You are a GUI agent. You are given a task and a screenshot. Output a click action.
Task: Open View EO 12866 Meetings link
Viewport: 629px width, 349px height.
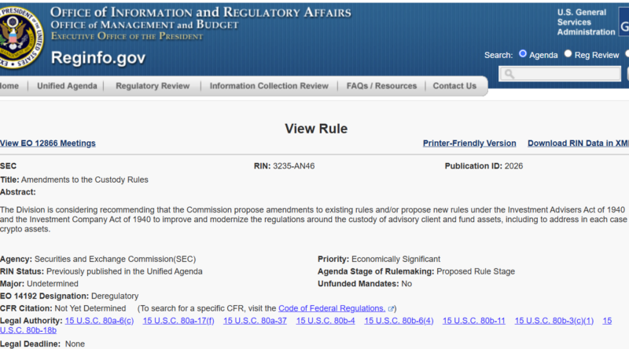point(48,144)
